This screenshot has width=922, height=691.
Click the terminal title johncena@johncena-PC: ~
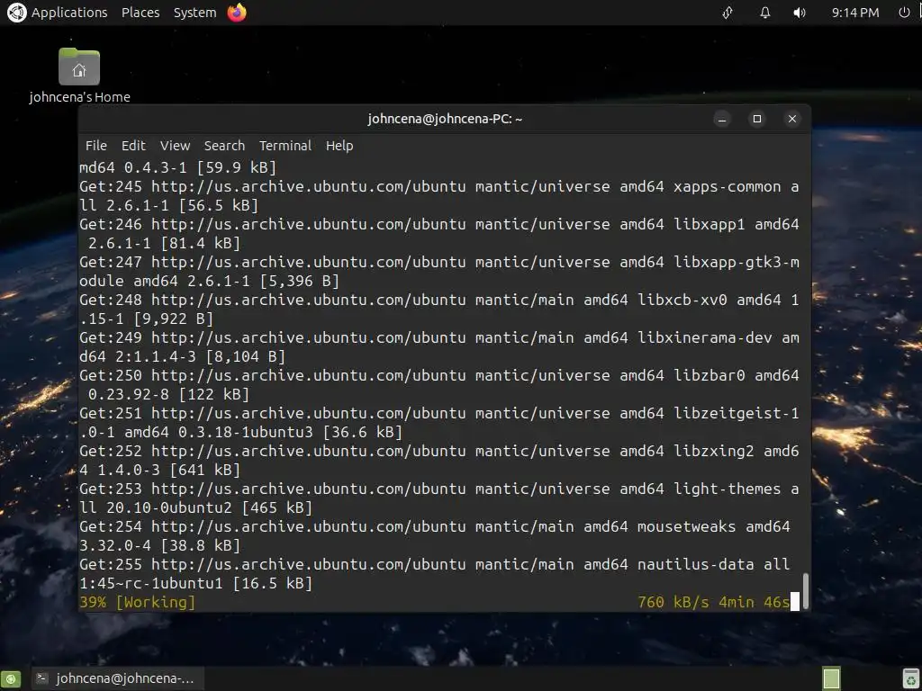coord(445,120)
